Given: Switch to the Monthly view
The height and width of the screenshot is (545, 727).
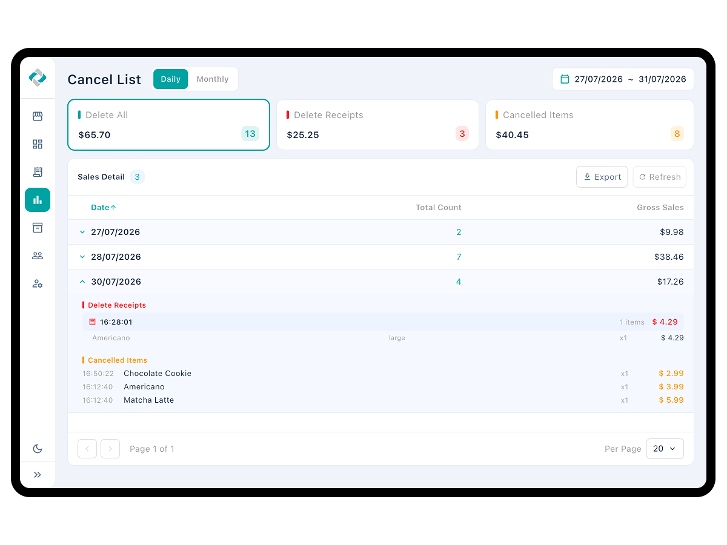Looking at the screenshot, I should (x=213, y=79).
